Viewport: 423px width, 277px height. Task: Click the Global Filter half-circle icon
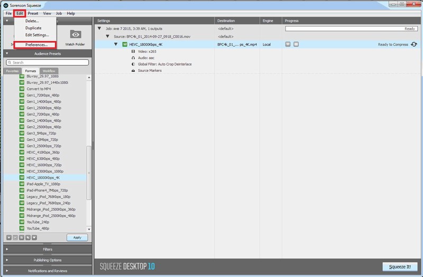[133, 64]
